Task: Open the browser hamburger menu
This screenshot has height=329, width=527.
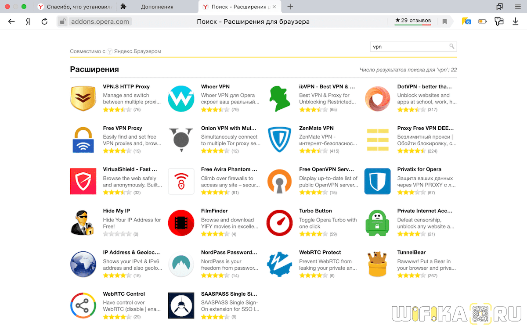Action: point(518,7)
